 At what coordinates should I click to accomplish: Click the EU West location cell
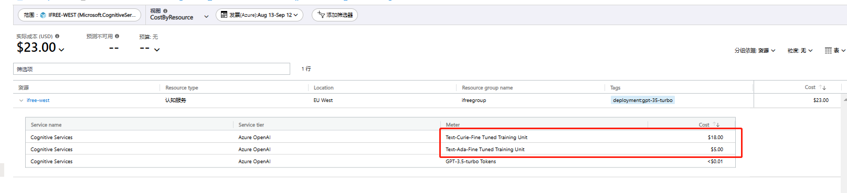click(x=323, y=100)
